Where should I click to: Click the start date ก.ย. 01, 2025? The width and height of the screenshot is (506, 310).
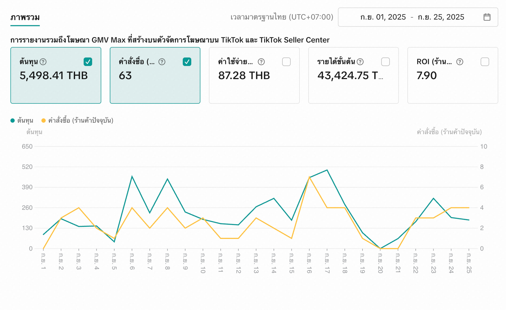[x=383, y=17]
